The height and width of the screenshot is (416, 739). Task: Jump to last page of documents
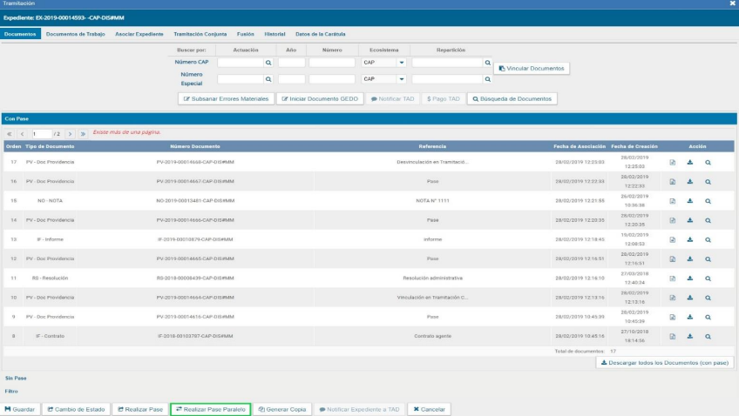(83, 134)
